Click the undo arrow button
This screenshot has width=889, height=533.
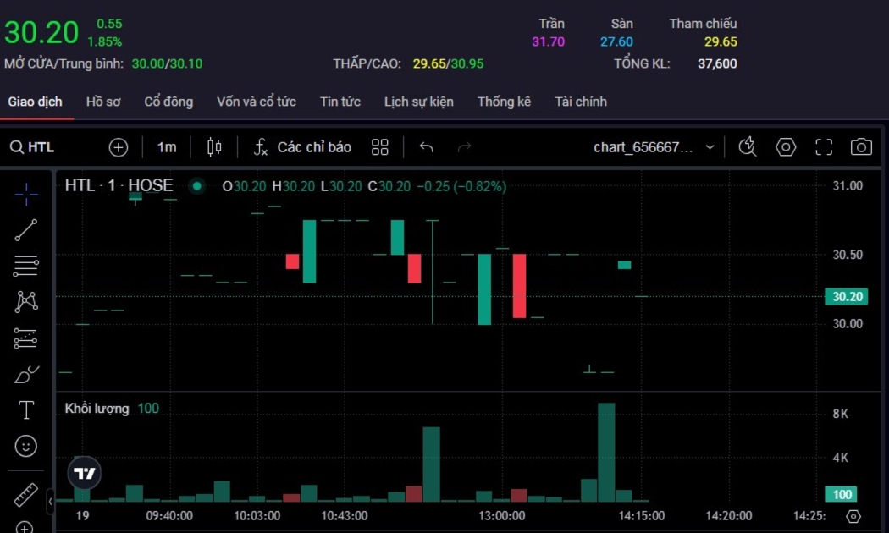tap(427, 147)
